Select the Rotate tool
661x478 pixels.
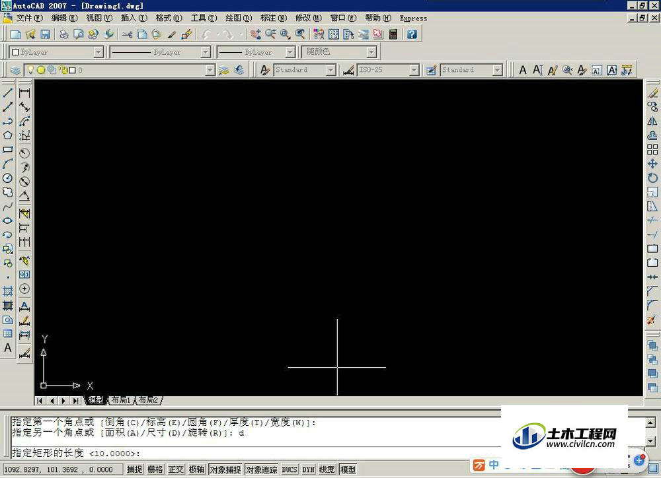click(652, 178)
